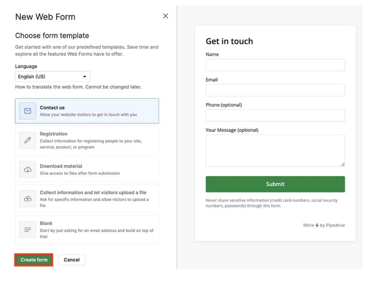Click the Cancel button
This screenshot has width=375, height=292.
[72, 260]
